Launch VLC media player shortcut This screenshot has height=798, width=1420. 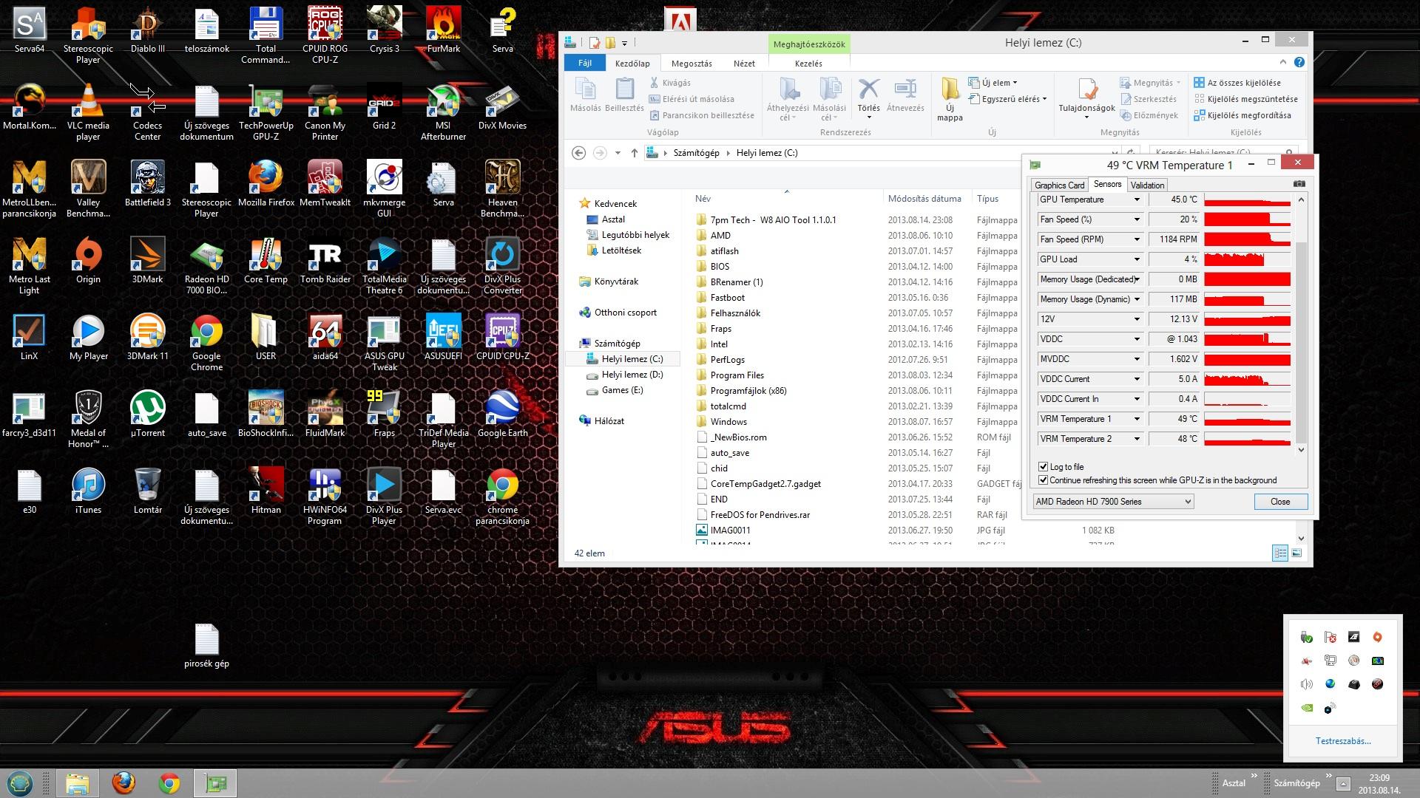click(88, 112)
